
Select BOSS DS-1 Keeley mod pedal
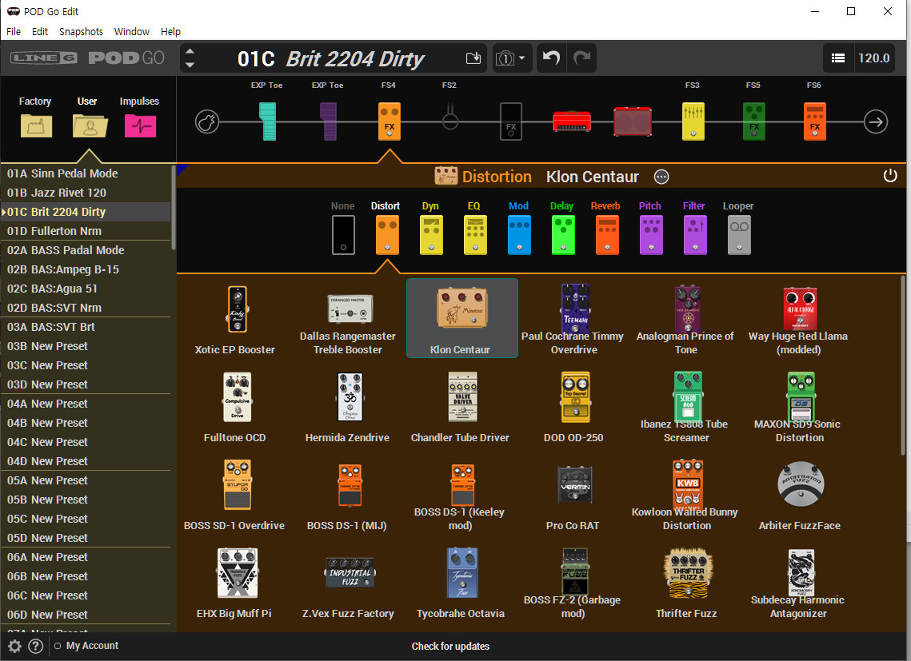pyautogui.click(x=460, y=495)
